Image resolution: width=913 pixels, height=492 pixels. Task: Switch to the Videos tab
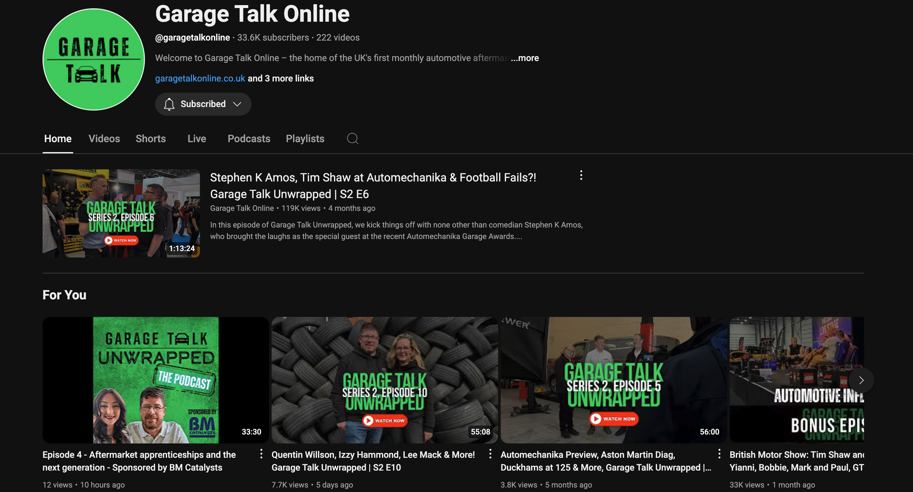point(104,139)
